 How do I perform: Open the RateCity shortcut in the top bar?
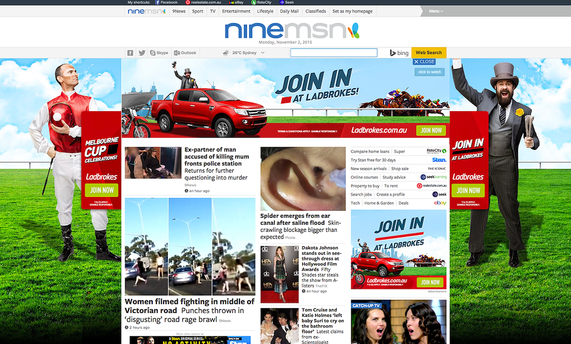click(261, 2)
